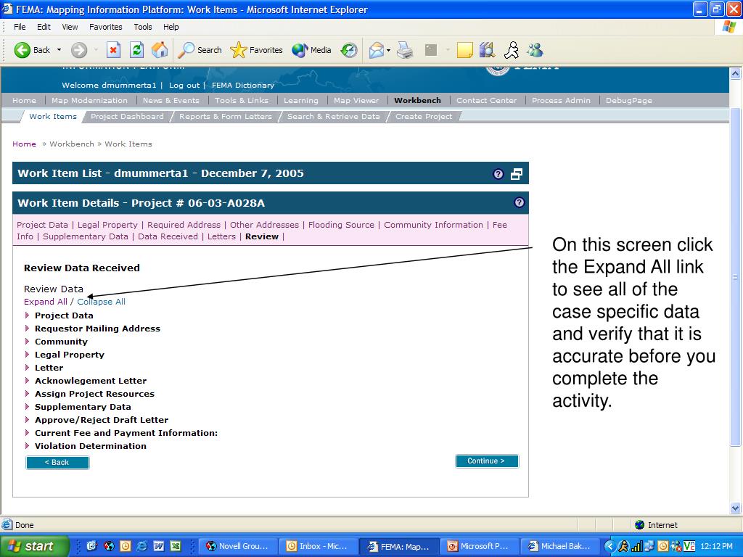743x557 pixels.
Task: Open the Media globe toolbar button
Action: [311, 50]
